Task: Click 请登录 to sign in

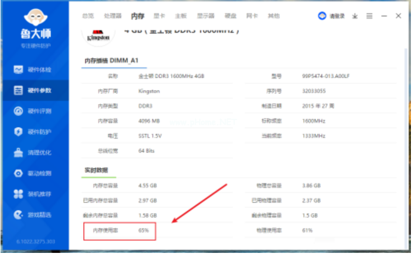Action: click(x=332, y=16)
